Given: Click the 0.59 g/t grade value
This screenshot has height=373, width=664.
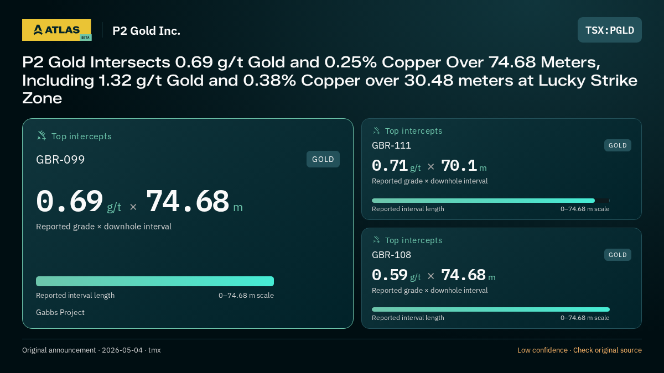Looking at the screenshot, I should [x=396, y=275].
